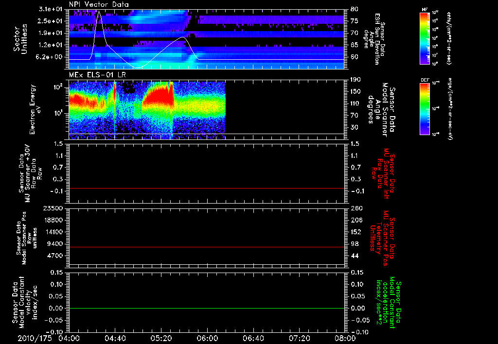The image size is (498, 344).
Task: Click the red line in Scanner Pos panel
Action: coord(207,247)
